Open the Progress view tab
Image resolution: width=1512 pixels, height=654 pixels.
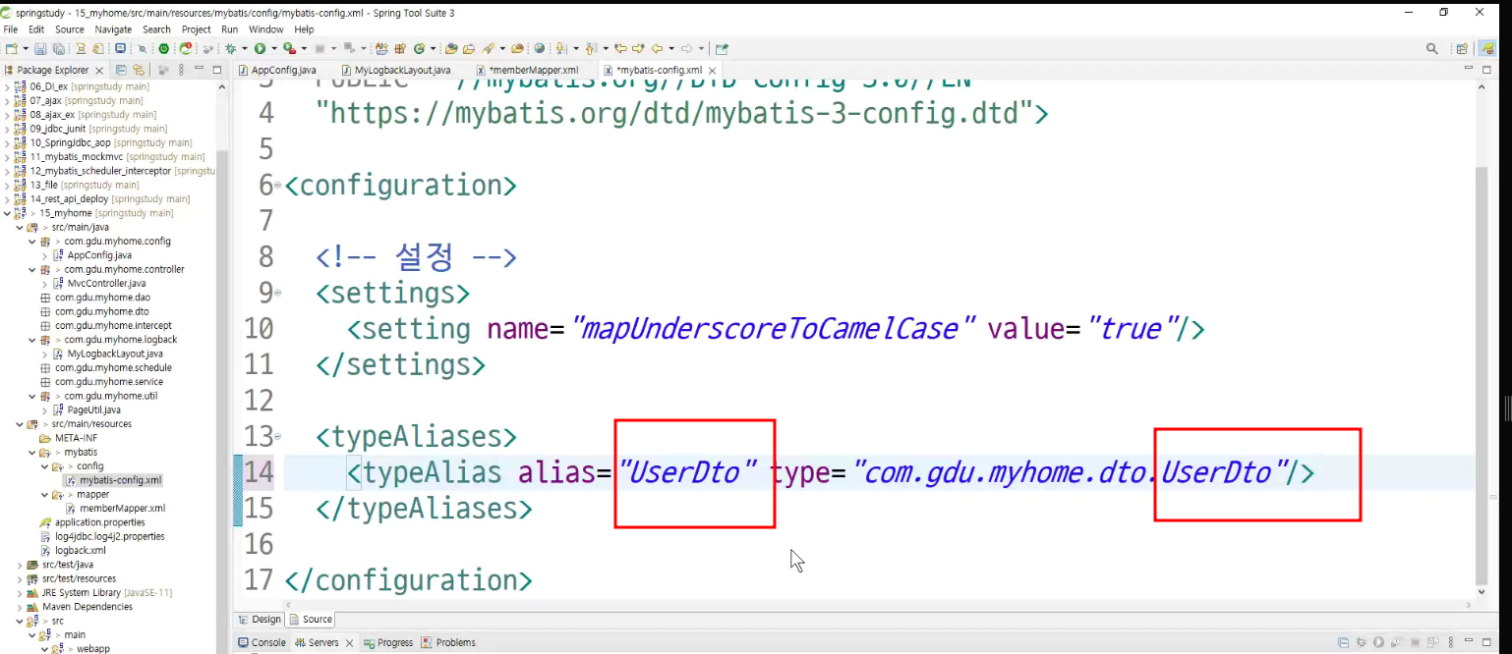point(388,642)
